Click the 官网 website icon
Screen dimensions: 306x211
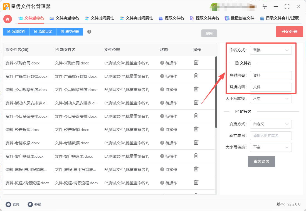coord(9,204)
